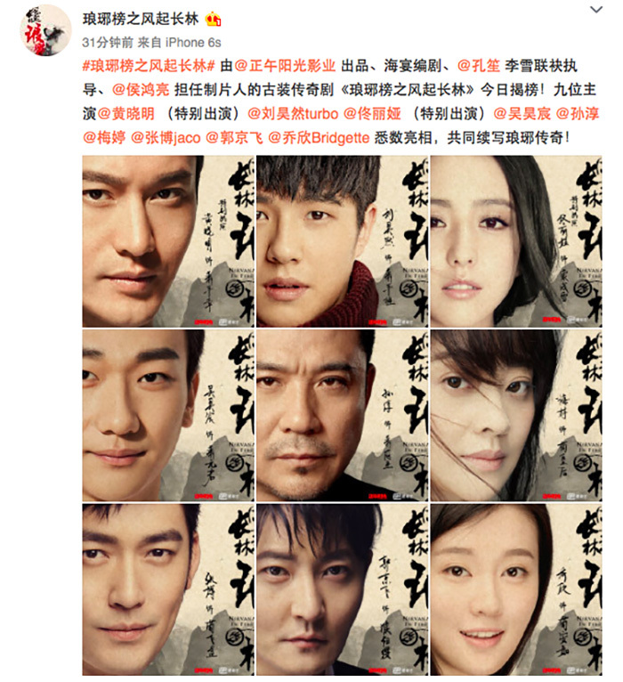
Task: Open the top-right woman's poster thumbnail
Action: 516,241
